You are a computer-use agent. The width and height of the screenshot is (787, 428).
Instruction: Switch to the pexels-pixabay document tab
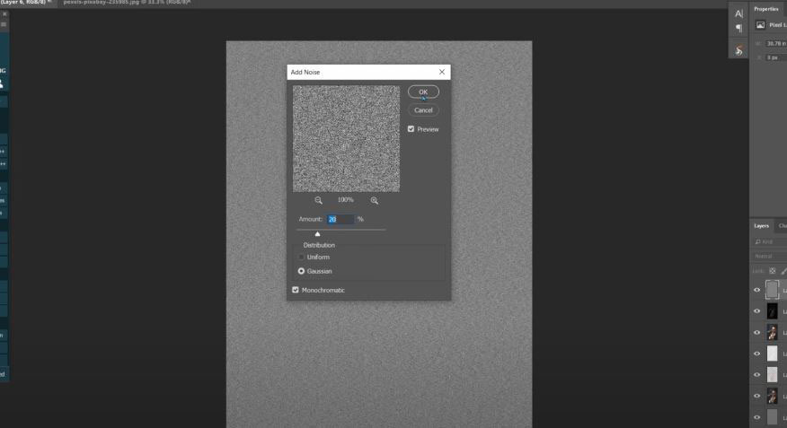click(127, 3)
